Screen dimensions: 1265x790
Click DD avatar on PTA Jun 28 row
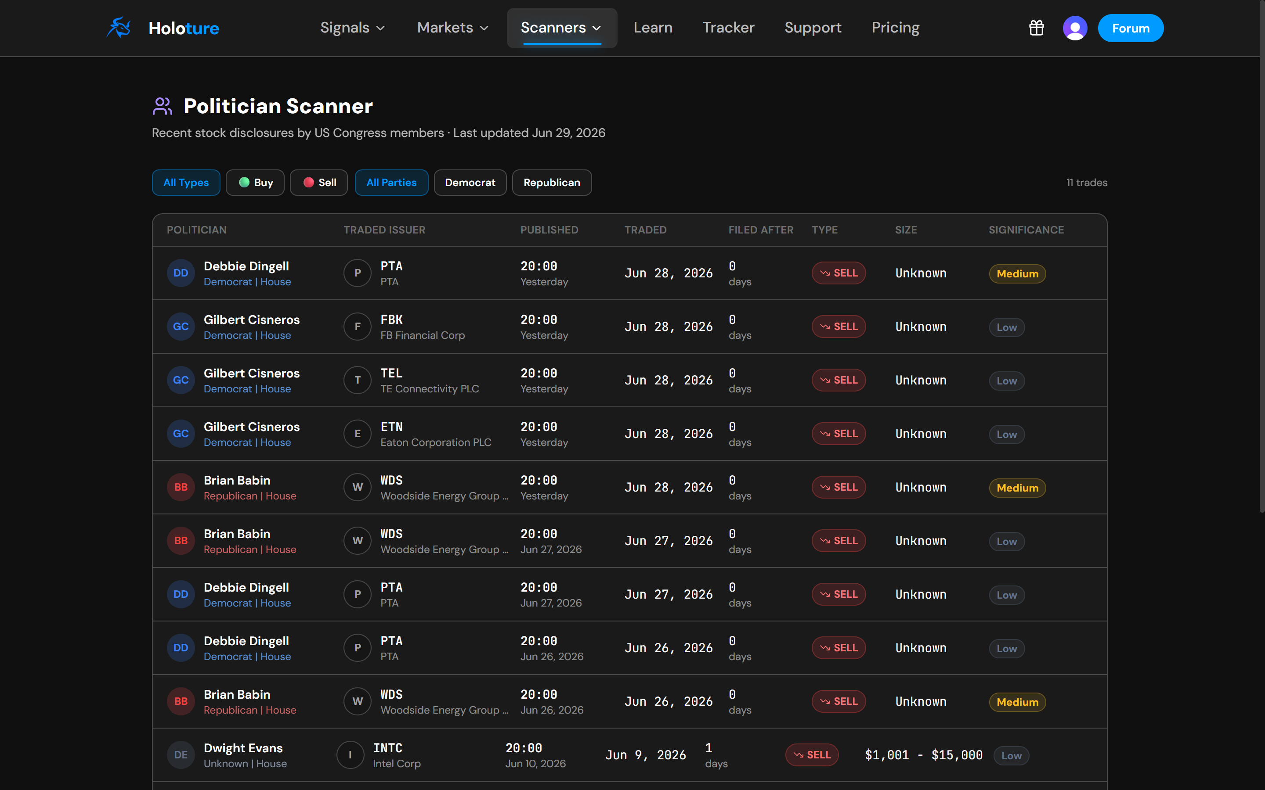[x=181, y=273]
